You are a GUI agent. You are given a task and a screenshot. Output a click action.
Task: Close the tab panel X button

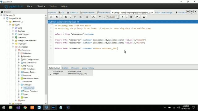[196, 12]
